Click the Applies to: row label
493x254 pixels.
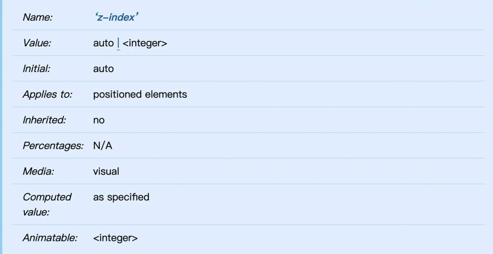click(x=47, y=94)
